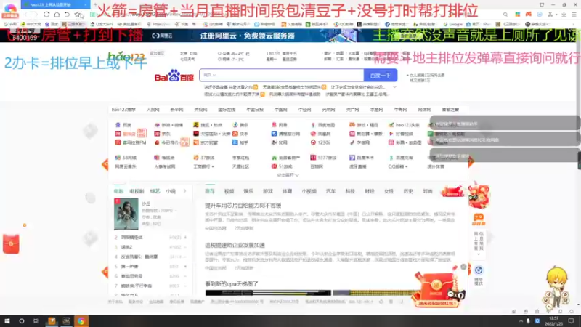Viewport: 581px width, 327px height.
Task: Open the rank 3 movie row
Action: click(x=150, y=247)
